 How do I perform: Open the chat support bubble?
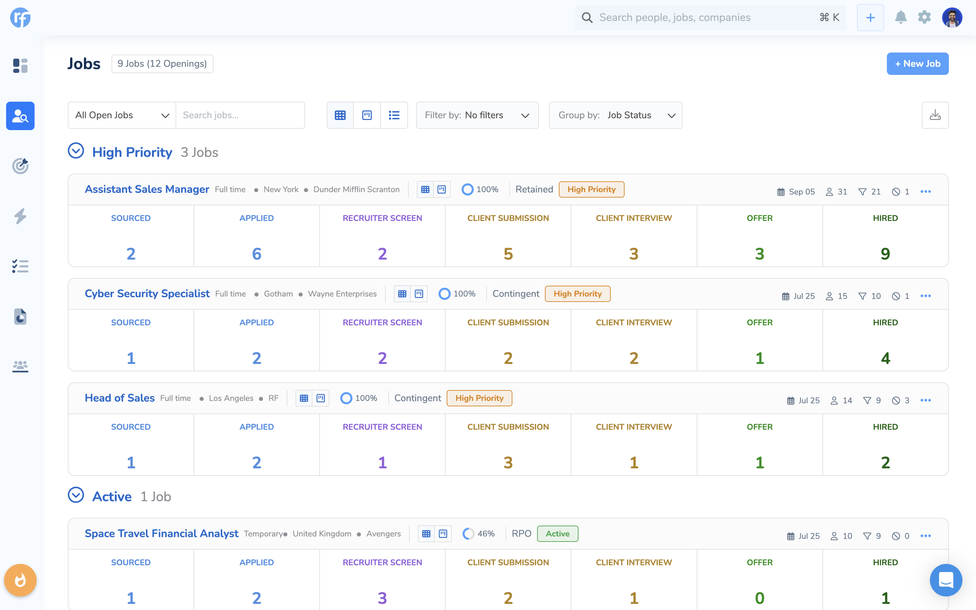click(x=946, y=580)
